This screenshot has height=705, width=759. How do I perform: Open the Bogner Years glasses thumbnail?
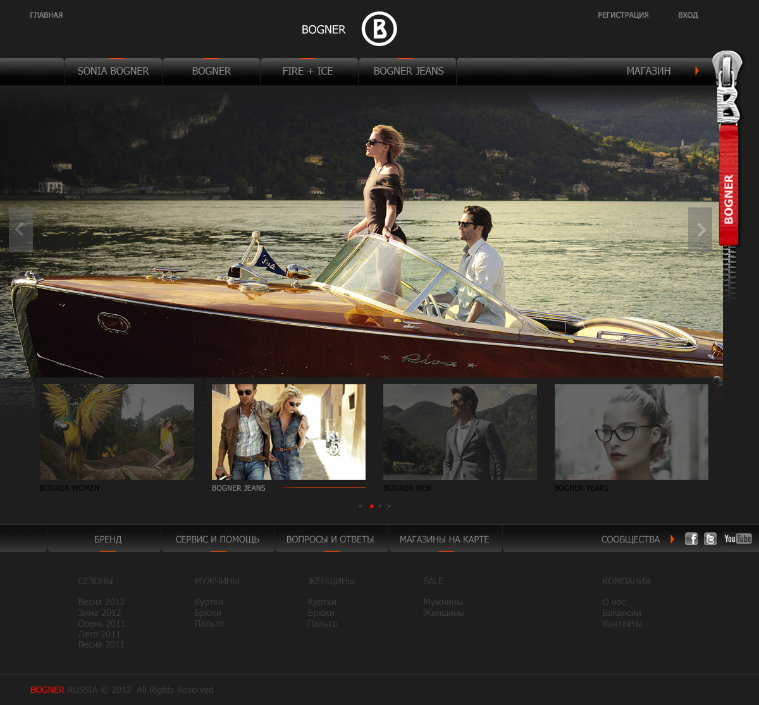631,432
